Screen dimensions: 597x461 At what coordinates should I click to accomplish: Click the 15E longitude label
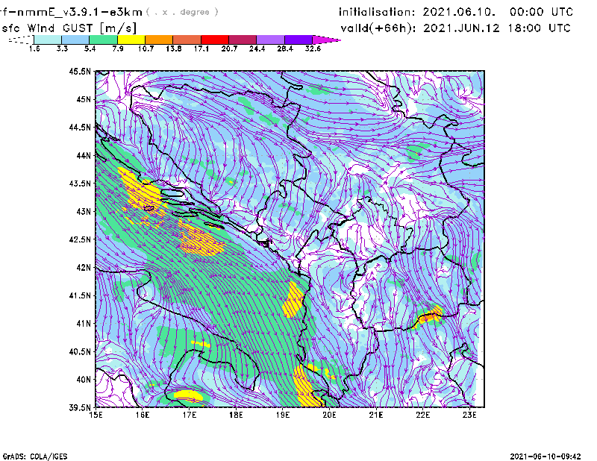96,415
